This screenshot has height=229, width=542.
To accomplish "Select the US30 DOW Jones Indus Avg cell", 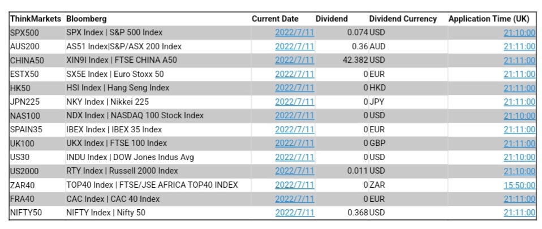I will coord(130,157).
